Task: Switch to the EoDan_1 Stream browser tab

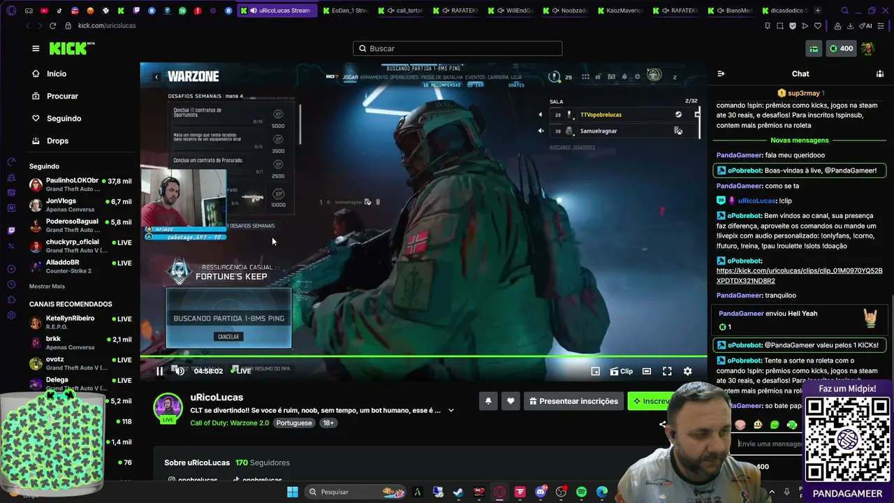Action: tap(346, 10)
